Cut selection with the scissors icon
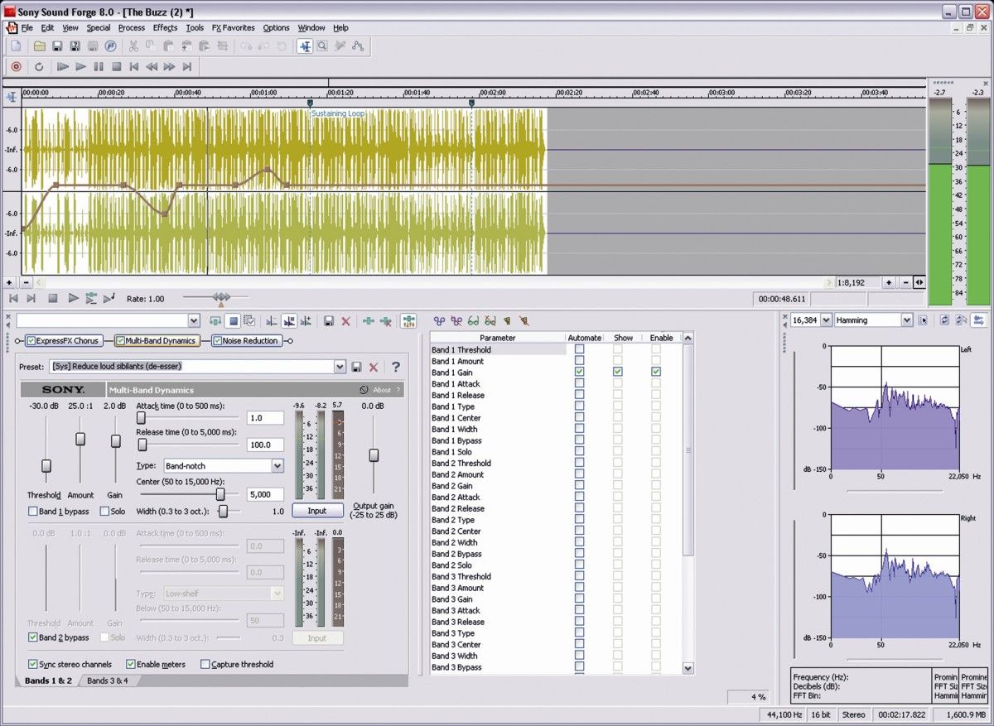This screenshot has width=994, height=726. click(x=133, y=46)
